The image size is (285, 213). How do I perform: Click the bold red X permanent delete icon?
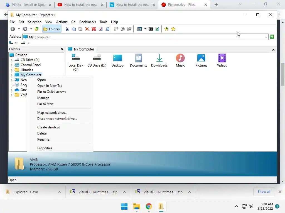tap(94, 29)
